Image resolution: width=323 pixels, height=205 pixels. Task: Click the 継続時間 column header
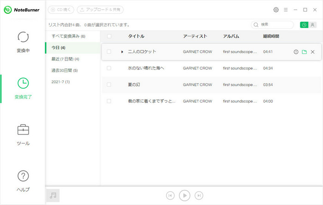[271, 36]
